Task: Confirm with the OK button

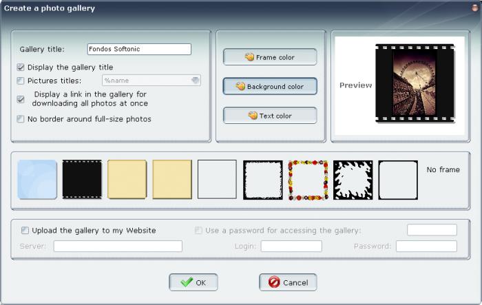Action: coord(193,282)
